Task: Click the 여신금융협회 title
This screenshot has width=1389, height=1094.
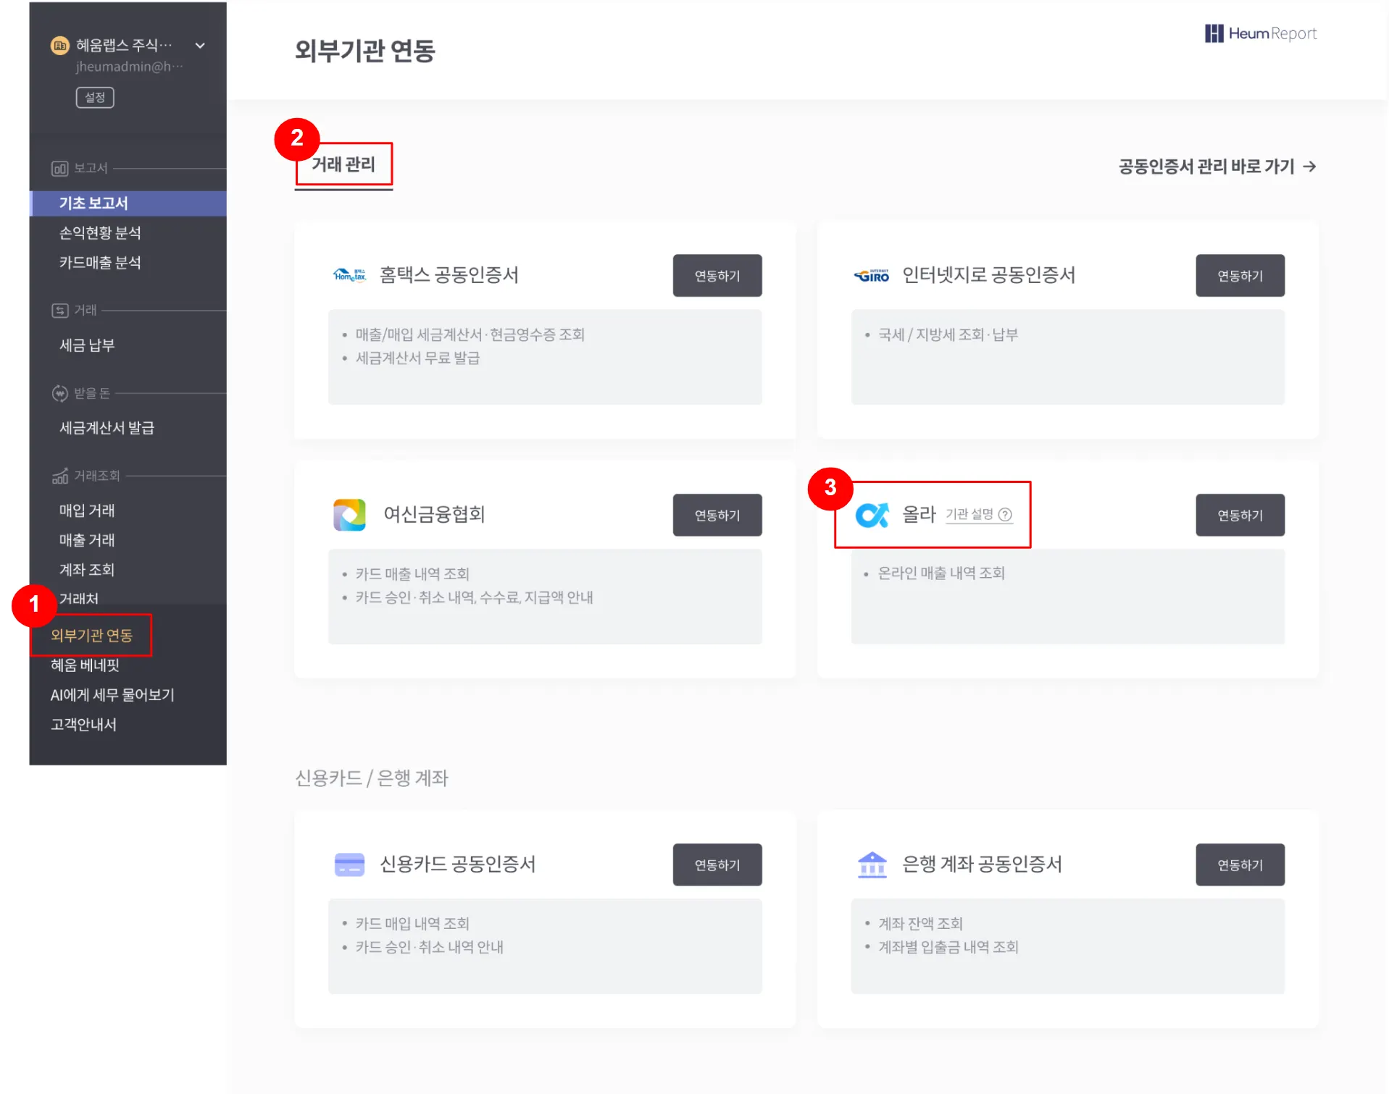Action: (x=434, y=515)
